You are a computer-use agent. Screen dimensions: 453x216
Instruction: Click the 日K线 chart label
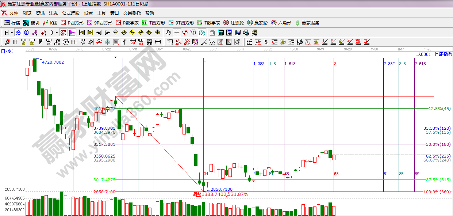[x=7, y=52]
